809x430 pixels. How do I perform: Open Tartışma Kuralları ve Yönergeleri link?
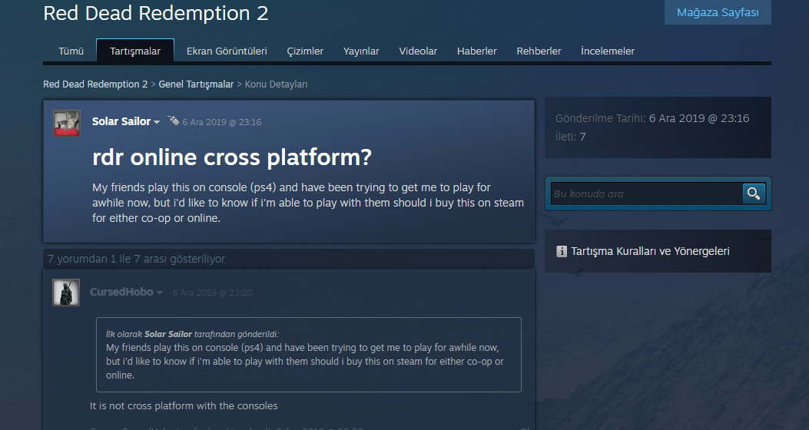[650, 251]
